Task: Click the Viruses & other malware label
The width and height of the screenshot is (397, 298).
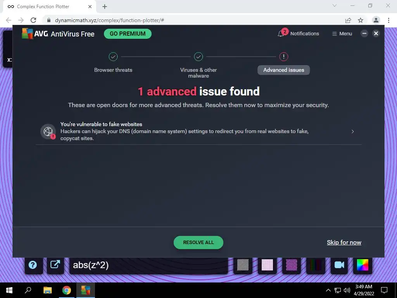Action: 198,73
